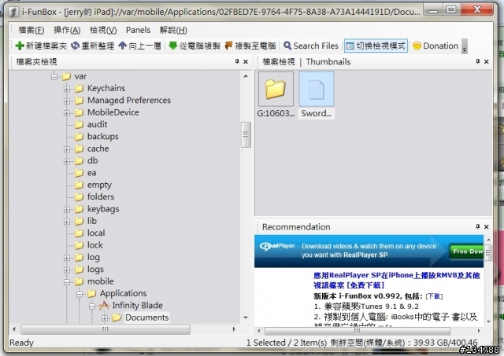Screen dimensions: 504x356
Task: Click the folder tree scroll up arrow
Action: (x=246, y=76)
